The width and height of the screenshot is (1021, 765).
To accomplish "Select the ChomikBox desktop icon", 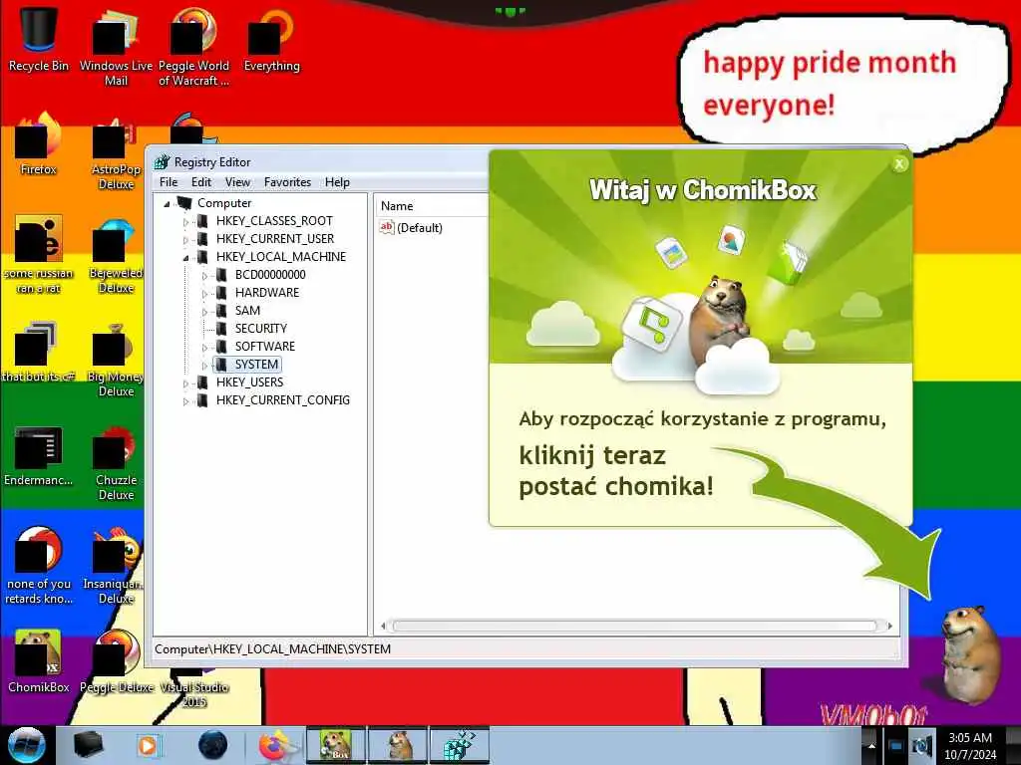I will point(38,661).
